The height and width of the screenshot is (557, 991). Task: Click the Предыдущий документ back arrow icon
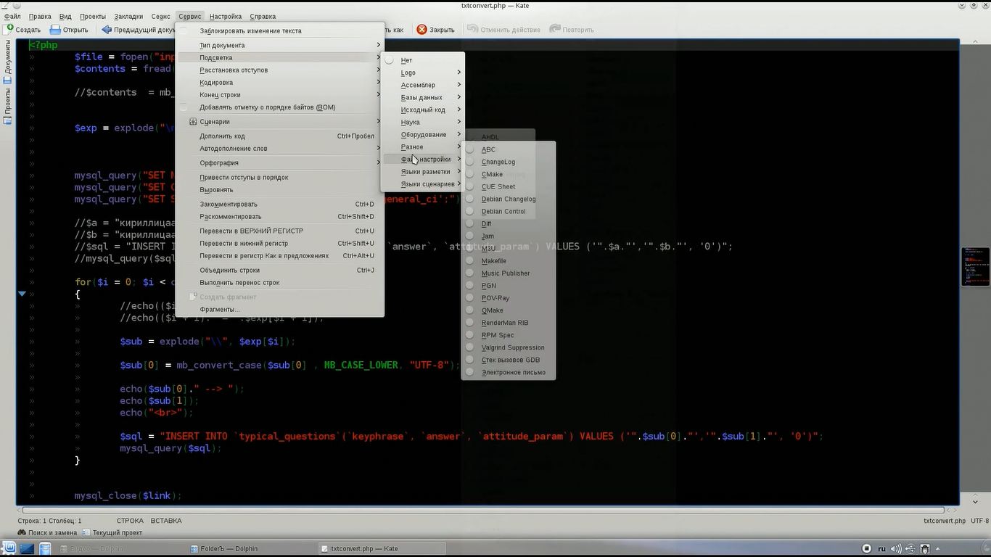coord(107,30)
